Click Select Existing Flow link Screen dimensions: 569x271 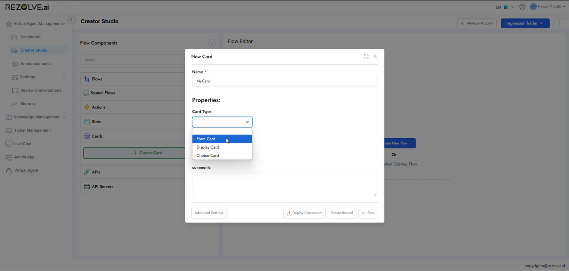pyautogui.click(x=400, y=164)
